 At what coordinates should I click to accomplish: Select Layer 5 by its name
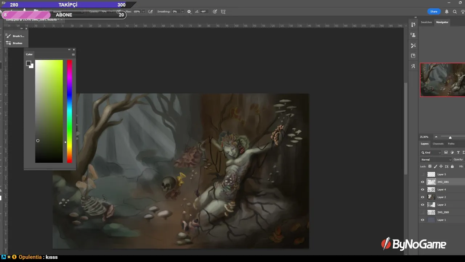441,174
